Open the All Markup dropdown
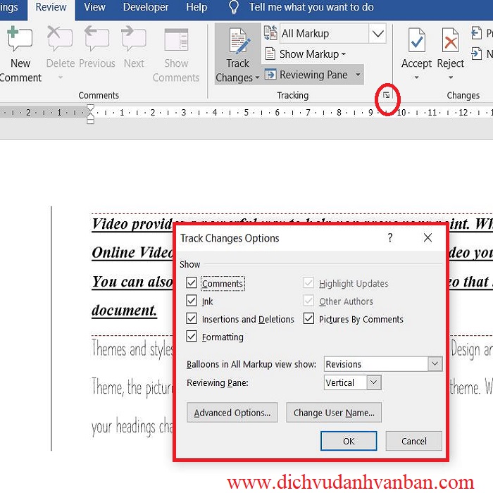Viewport: 493px width, 493px height. tap(377, 33)
